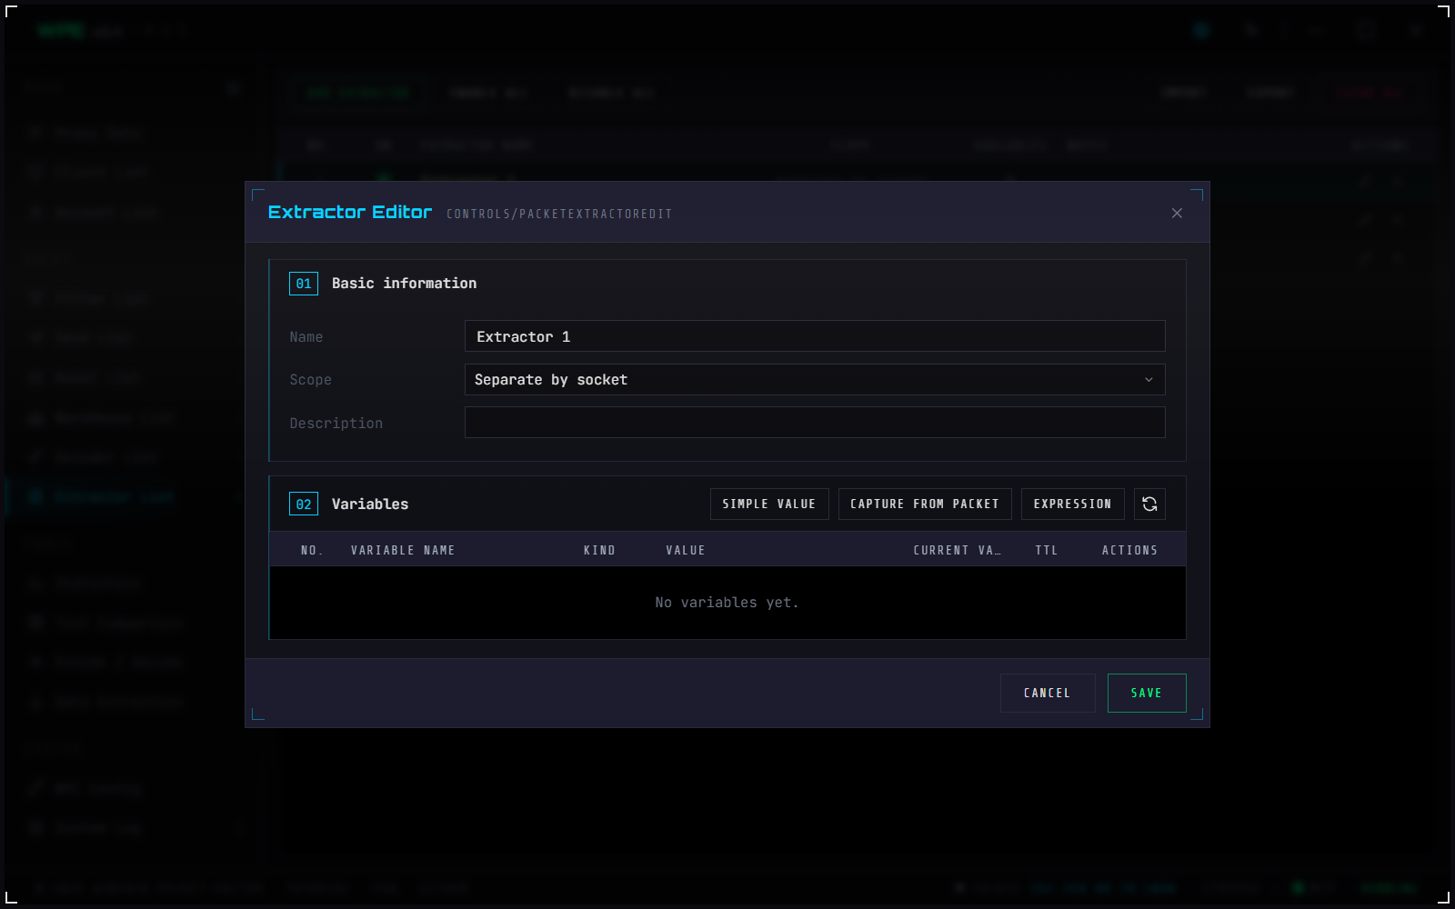Click the Name input field
The image size is (1455, 909).
pyautogui.click(x=815, y=336)
